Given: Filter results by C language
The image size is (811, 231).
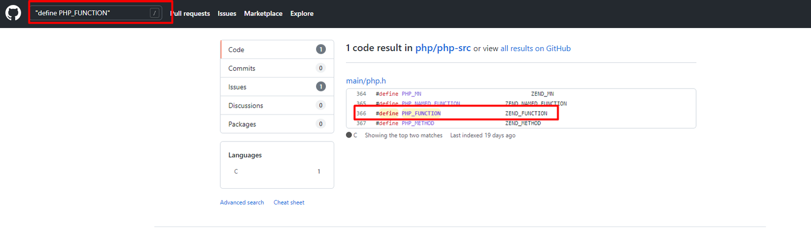Looking at the screenshot, I should pos(236,172).
